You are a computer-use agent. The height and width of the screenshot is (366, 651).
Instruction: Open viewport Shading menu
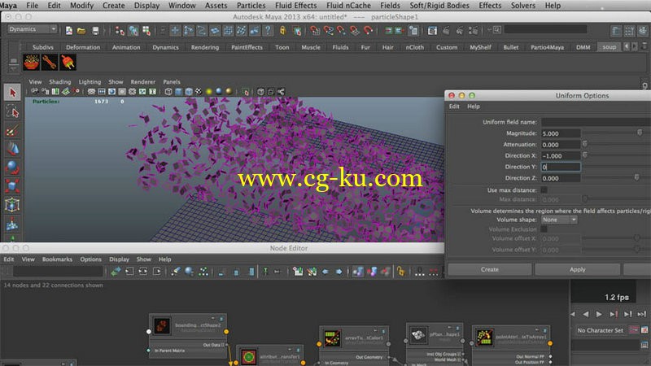pyautogui.click(x=59, y=82)
